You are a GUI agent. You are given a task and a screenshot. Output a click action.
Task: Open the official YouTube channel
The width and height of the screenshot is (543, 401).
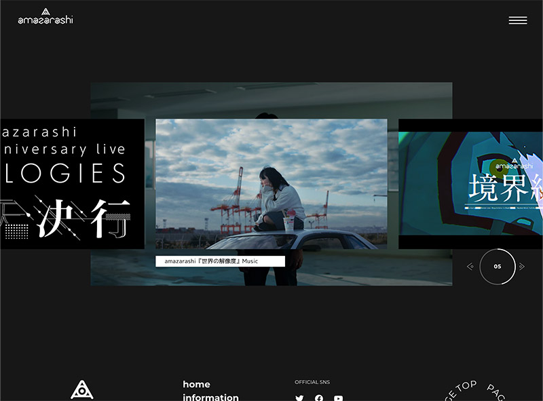pyautogui.click(x=338, y=398)
